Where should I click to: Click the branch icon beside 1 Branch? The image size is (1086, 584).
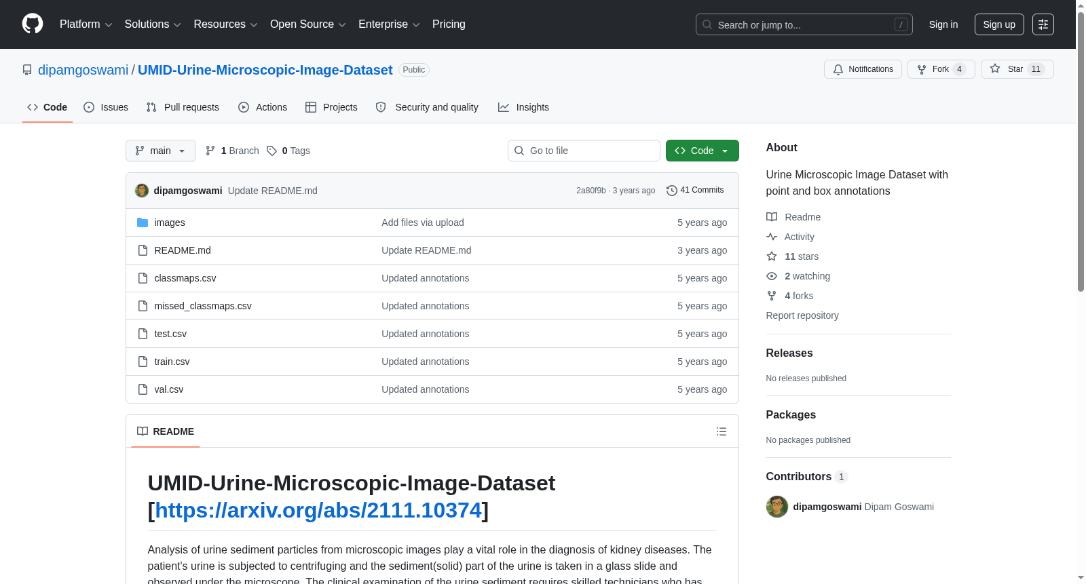tap(210, 151)
